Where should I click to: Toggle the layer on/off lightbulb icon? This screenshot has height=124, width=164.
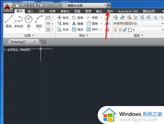(x=115, y=30)
